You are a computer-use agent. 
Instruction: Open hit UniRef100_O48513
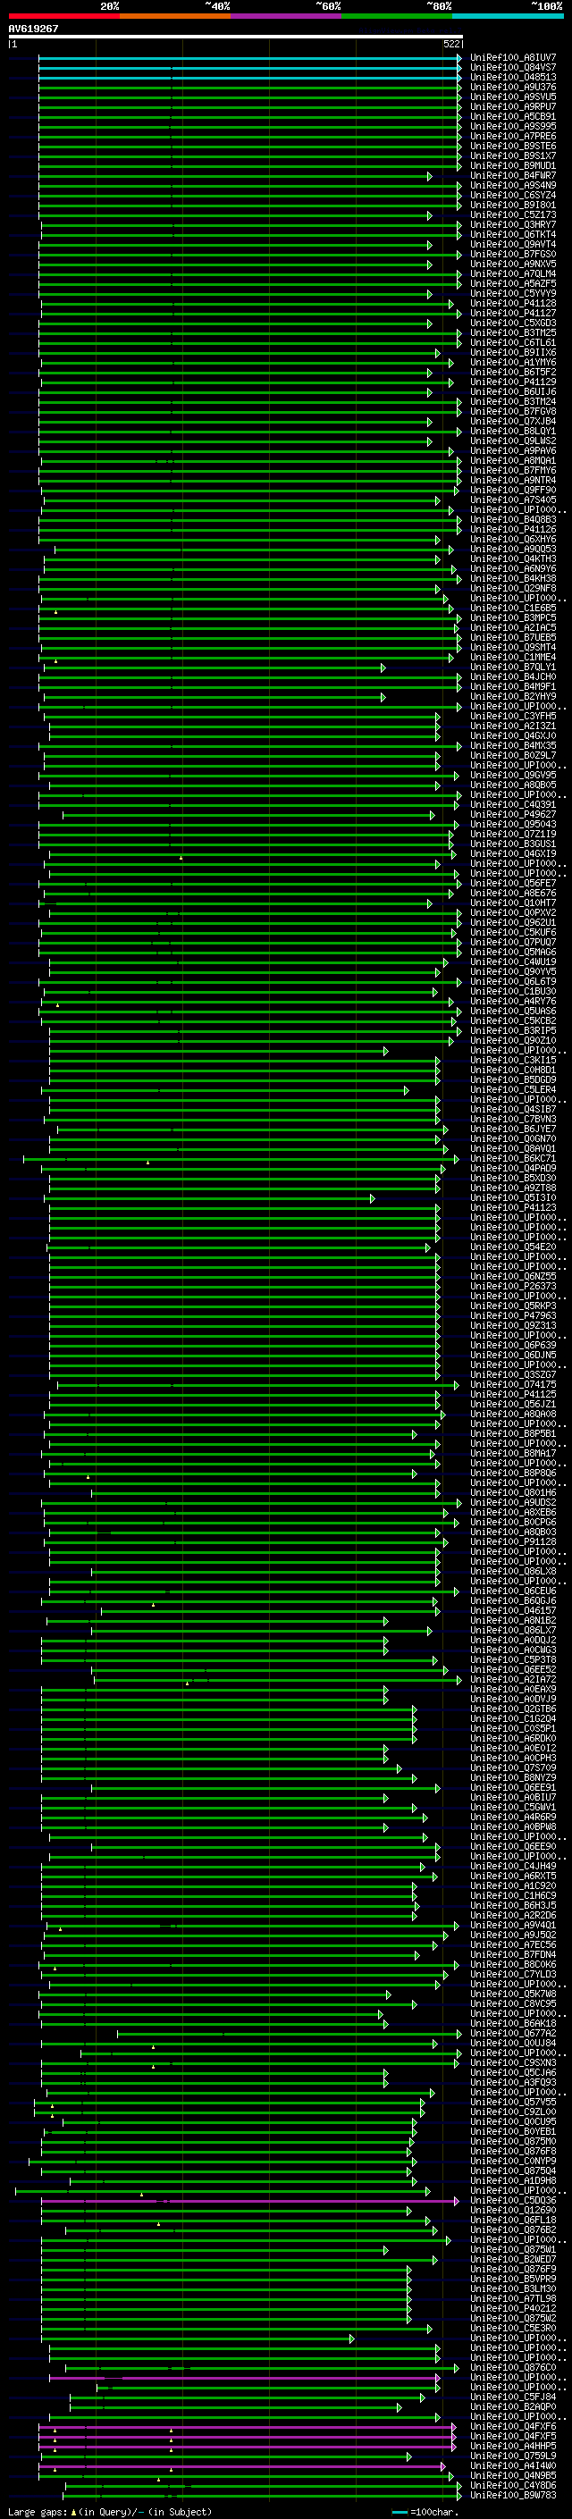coord(513,77)
